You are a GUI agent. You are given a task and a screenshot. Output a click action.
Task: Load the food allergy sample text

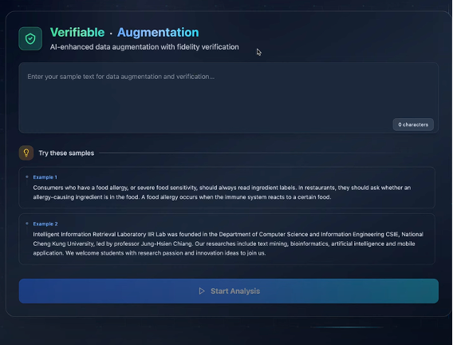[226, 188]
